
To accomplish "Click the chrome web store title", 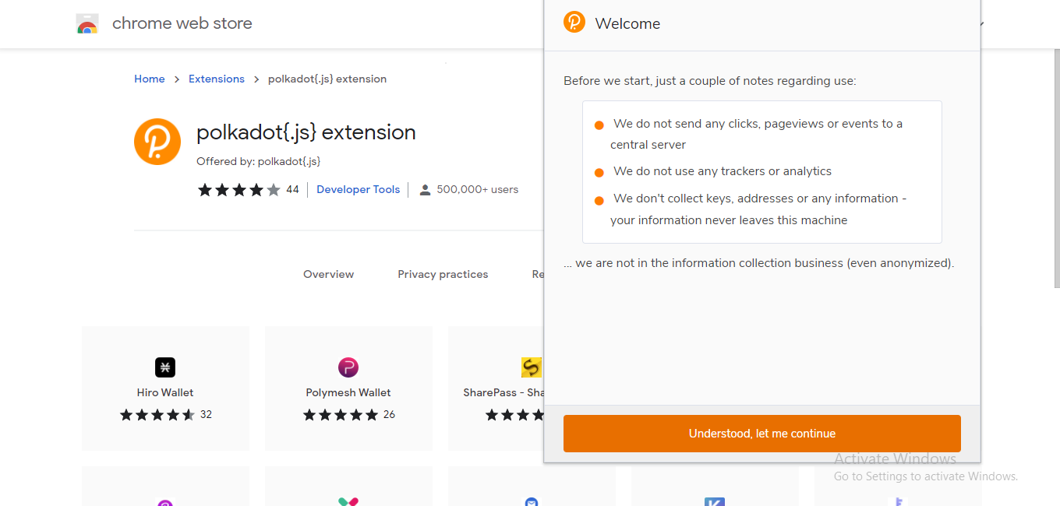I will pyautogui.click(x=182, y=23).
